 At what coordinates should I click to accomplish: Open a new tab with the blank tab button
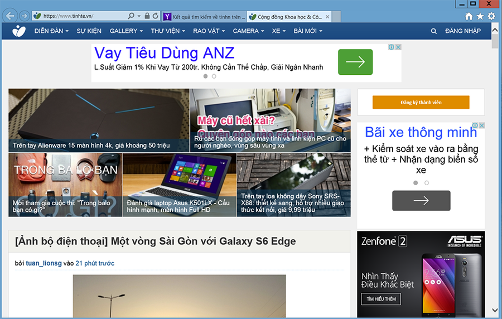pyautogui.click(x=336, y=17)
